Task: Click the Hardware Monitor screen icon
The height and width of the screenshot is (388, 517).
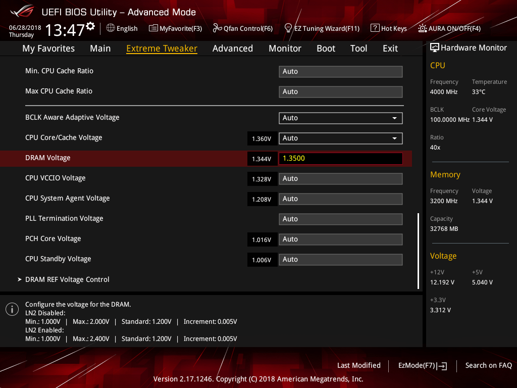Action: click(x=435, y=47)
